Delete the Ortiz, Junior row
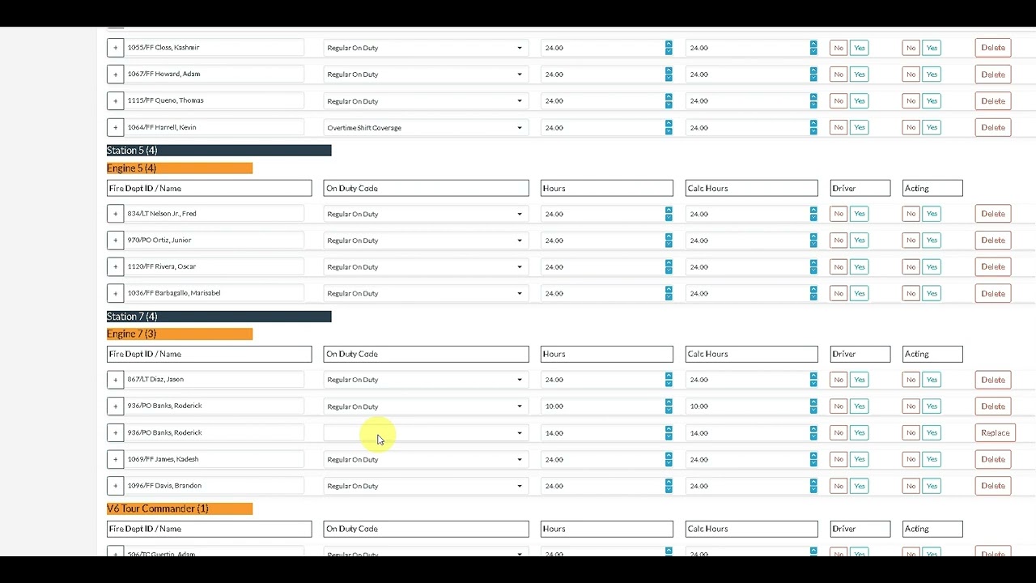The width and height of the screenshot is (1036, 583). (x=993, y=240)
